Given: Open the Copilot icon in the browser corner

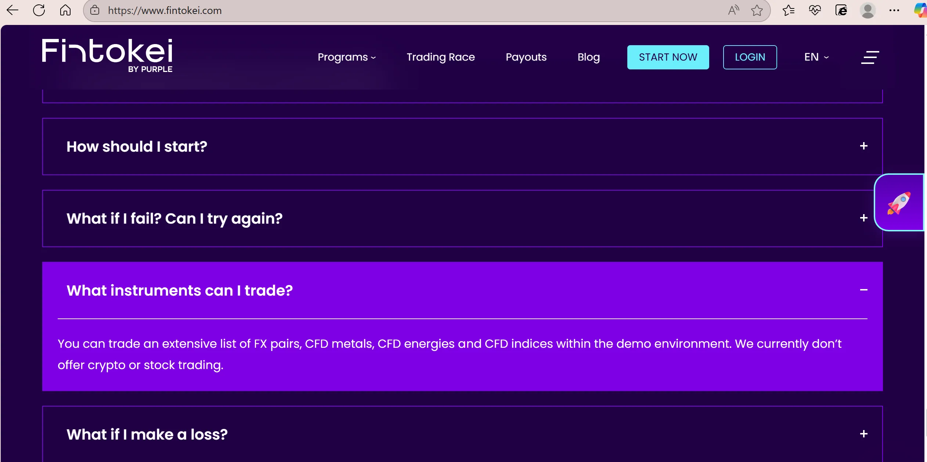Looking at the screenshot, I should coord(920,10).
